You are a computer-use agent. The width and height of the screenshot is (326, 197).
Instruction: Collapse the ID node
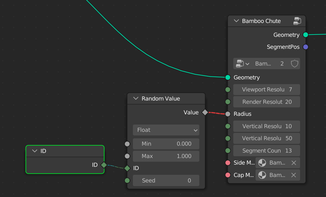pos(35,151)
